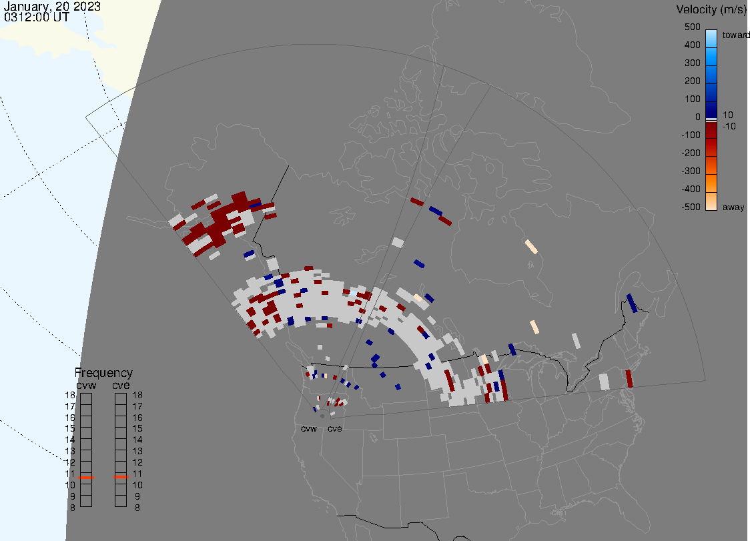Click the velocity color bar
Viewport: 750px width, 541px height.
(x=711, y=120)
